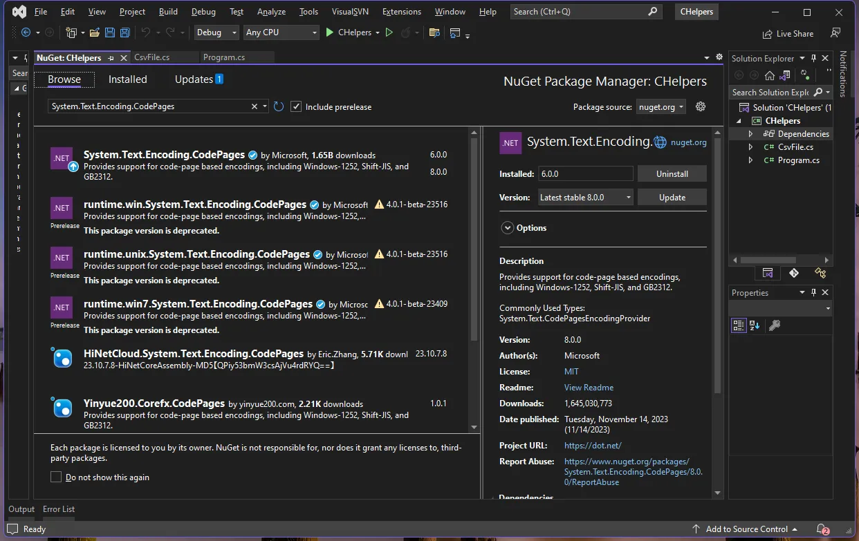859x541 pixels.
Task: Click the package list vertical scrollbar
Action: (x=474, y=238)
